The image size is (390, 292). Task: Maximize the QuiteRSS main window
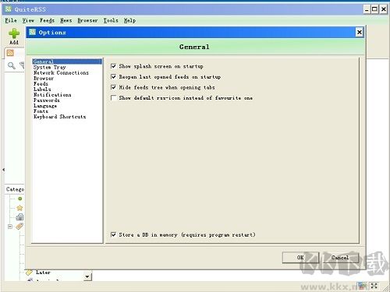[x=374, y=9]
